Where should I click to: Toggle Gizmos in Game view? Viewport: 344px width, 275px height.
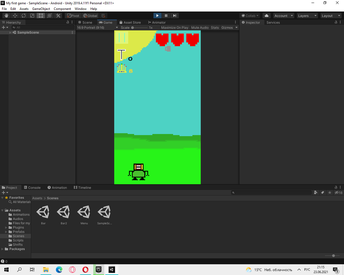227,27
